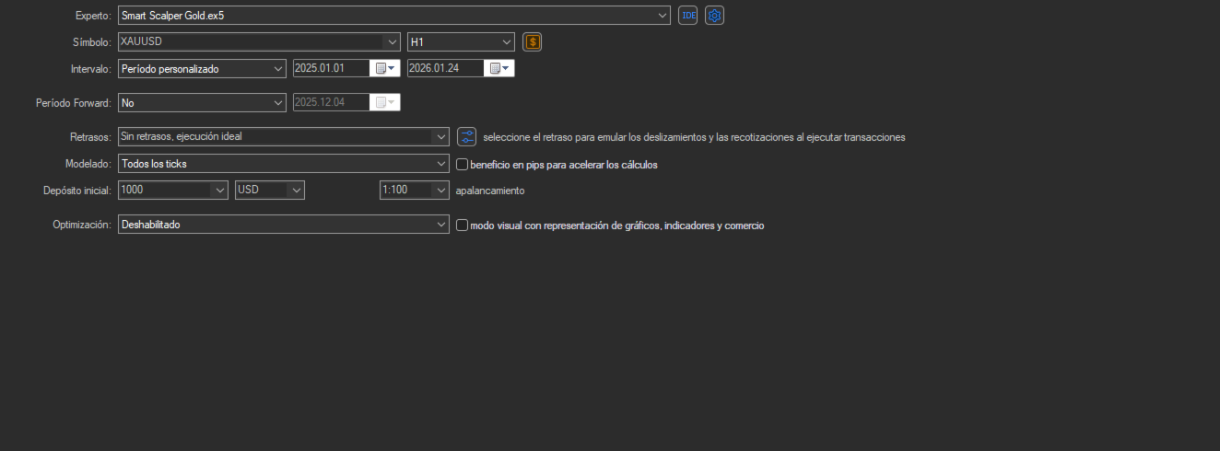The height and width of the screenshot is (451, 1220).
Task: Open expert in IDE editor
Action: click(x=687, y=15)
